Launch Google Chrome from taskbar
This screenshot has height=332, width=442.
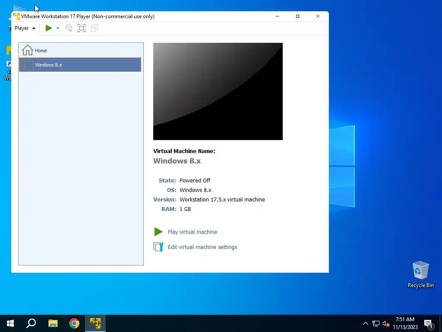click(x=74, y=323)
